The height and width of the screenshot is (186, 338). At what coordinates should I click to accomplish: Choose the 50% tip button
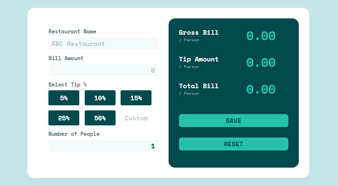point(100,118)
